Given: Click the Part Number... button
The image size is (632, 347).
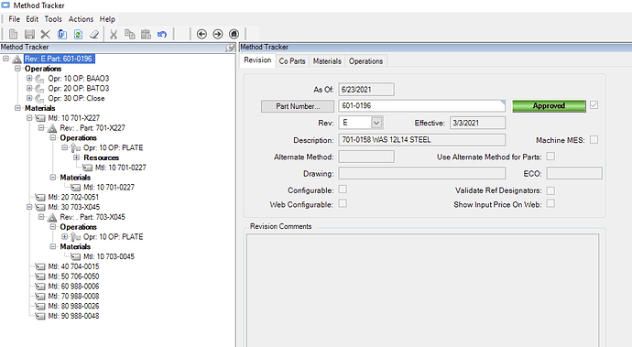Looking at the screenshot, I should pos(298,106).
